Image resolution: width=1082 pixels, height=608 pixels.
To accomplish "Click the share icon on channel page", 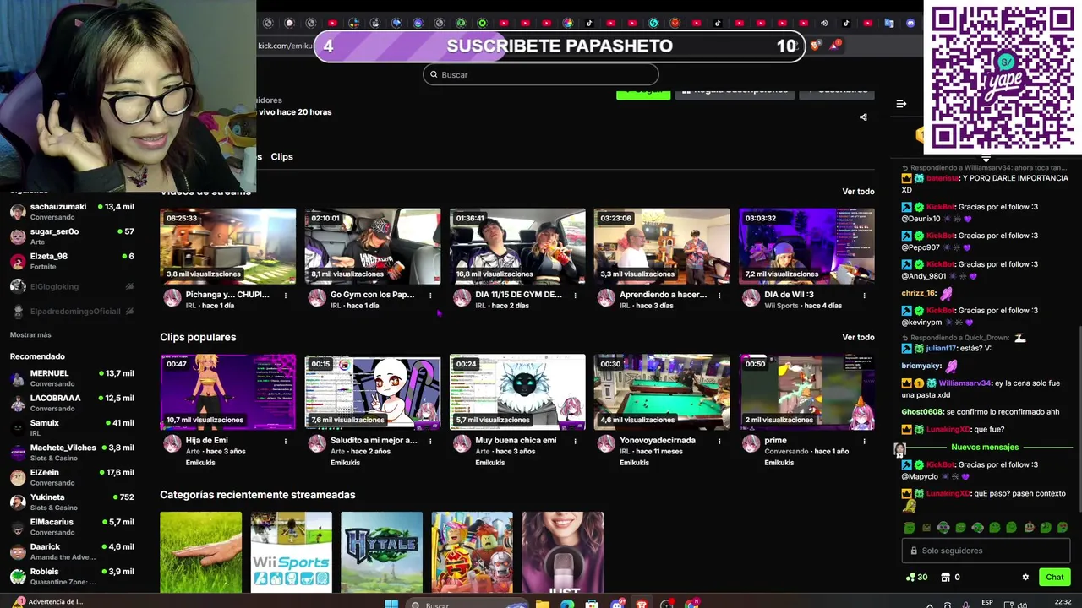I will click(x=863, y=117).
